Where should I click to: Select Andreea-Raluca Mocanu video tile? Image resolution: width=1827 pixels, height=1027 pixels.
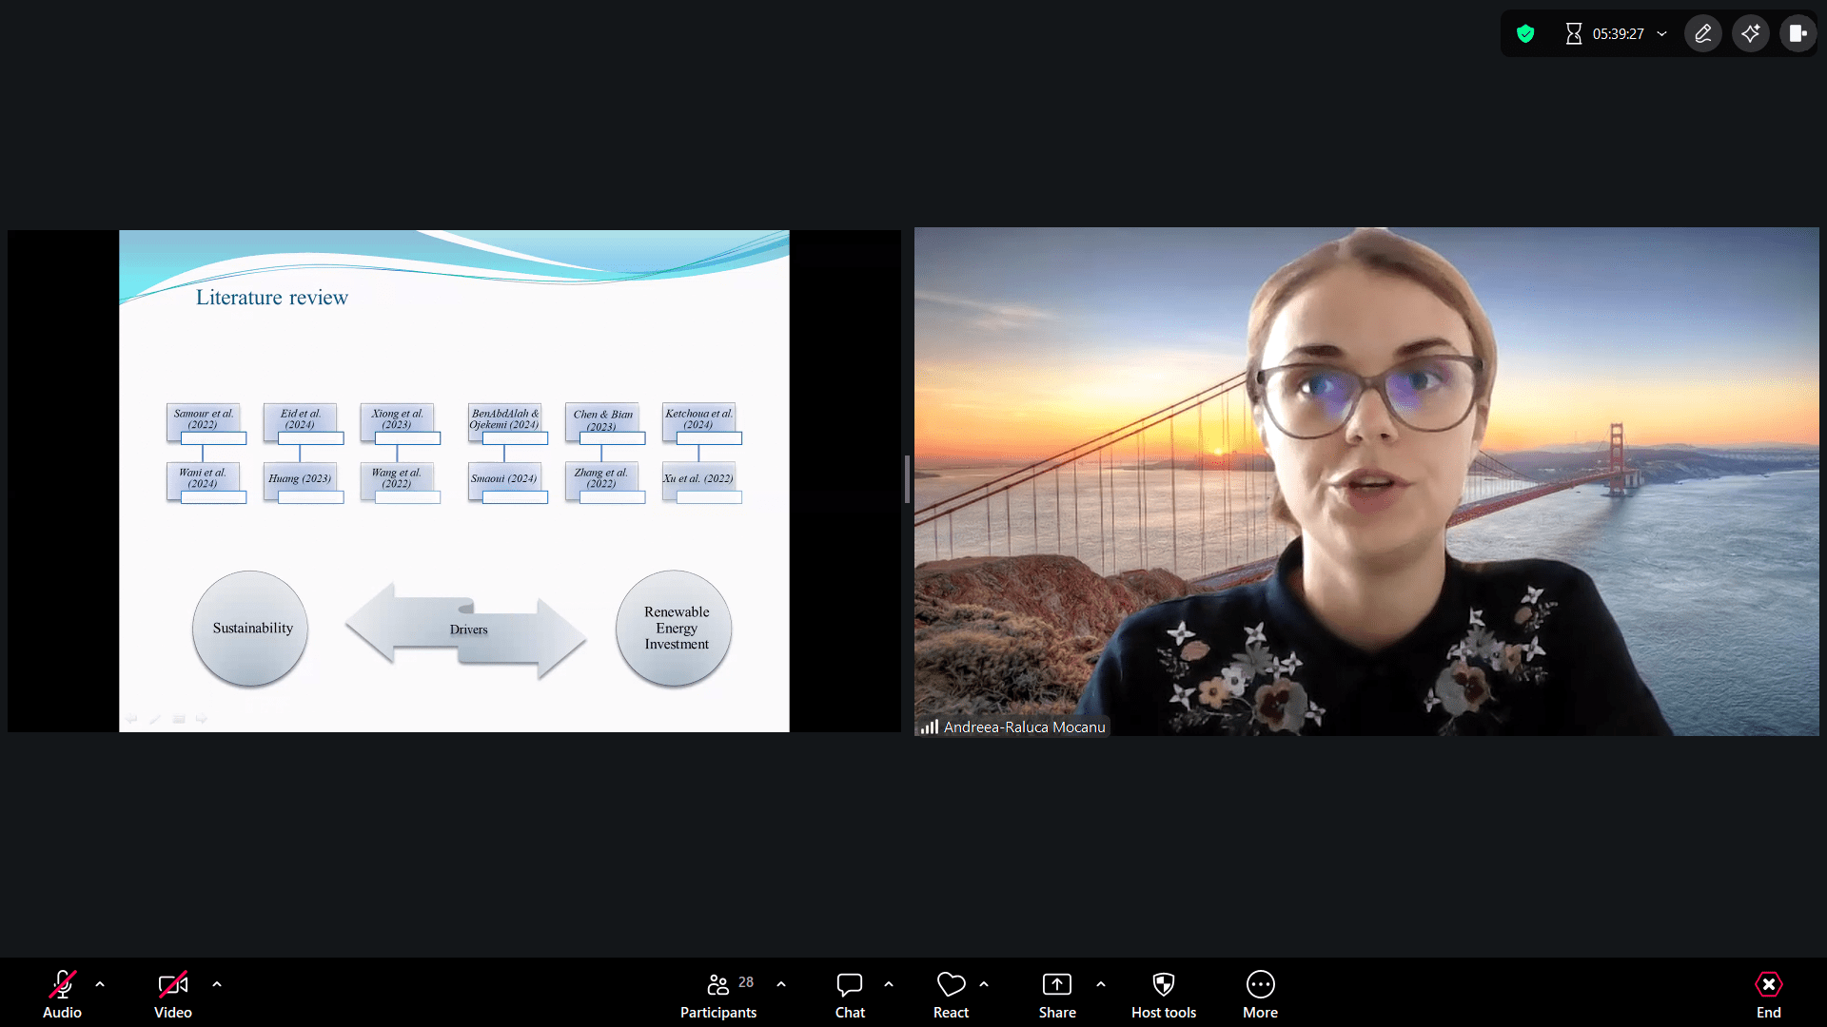pyautogui.click(x=1366, y=480)
